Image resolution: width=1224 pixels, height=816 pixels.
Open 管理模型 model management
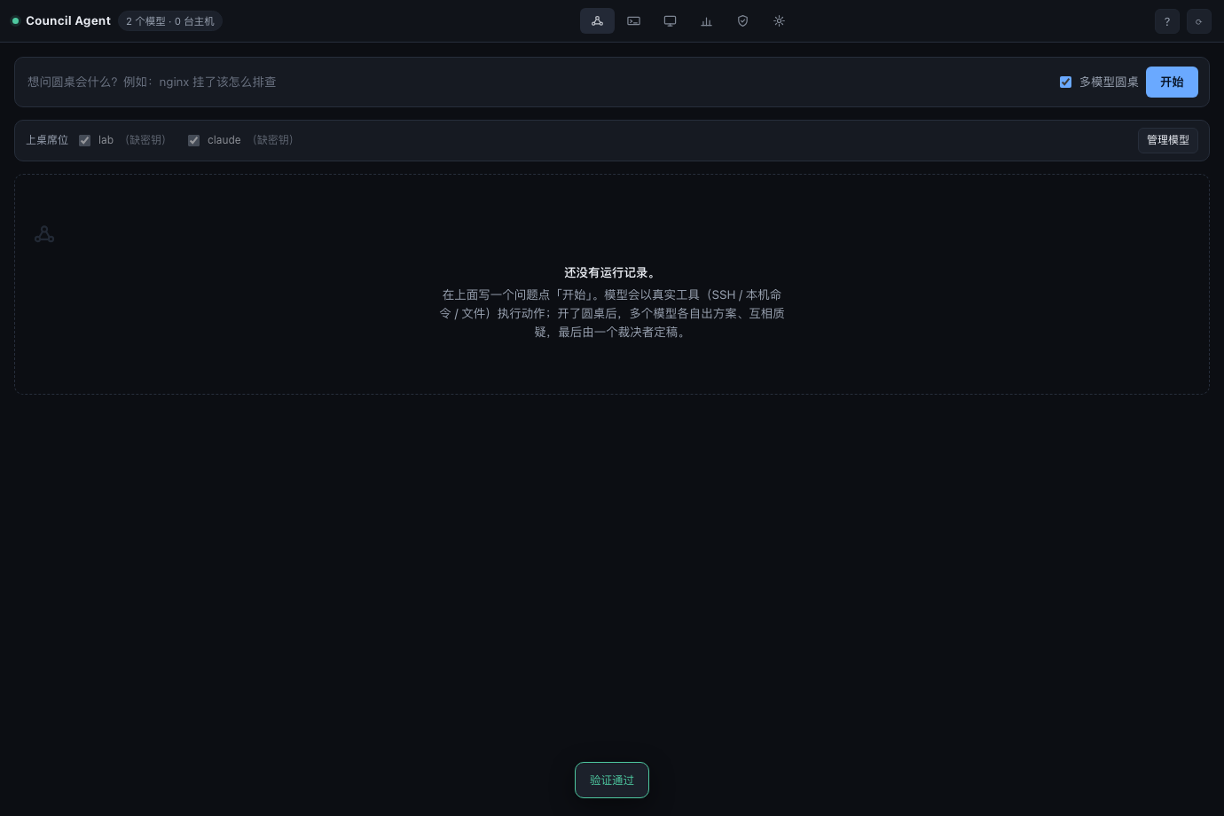pos(1168,140)
